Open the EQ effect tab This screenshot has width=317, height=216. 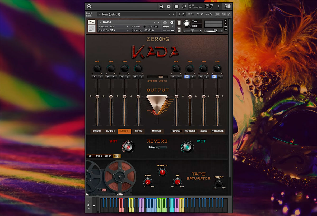pyautogui.click(x=90, y=156)
